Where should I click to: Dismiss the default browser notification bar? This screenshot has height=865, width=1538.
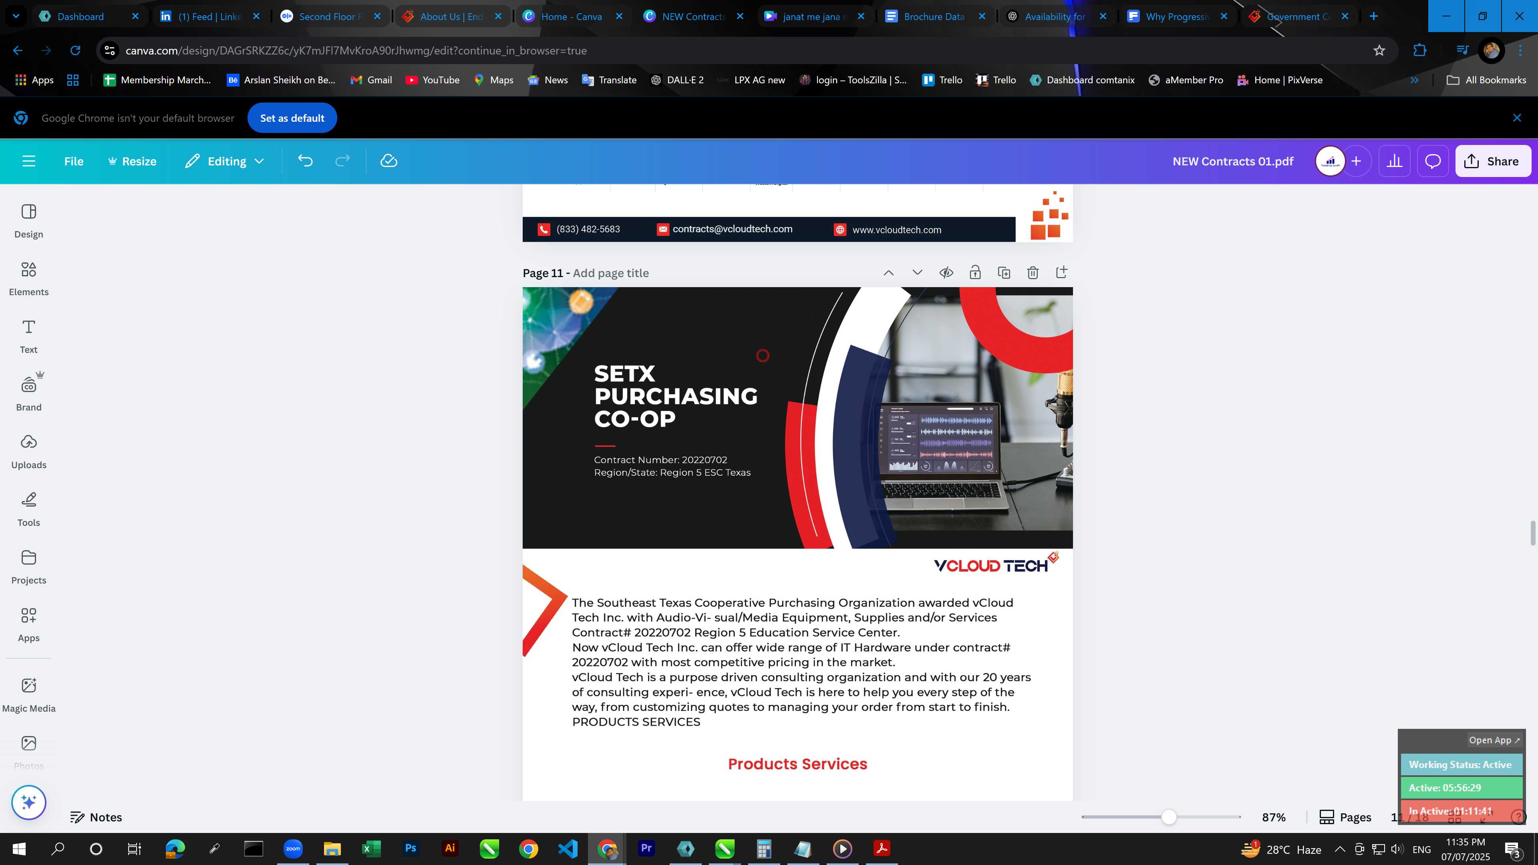pyautogui.click(x=1517, y=118)
